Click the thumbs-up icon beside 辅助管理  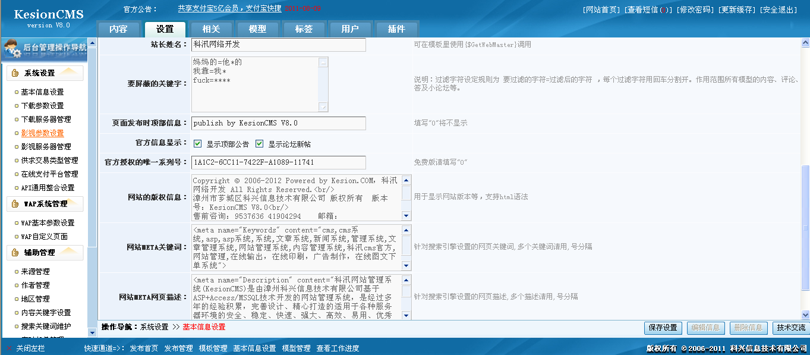tap(15, 253)
